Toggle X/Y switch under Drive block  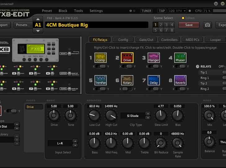pyautogui.click(x=128, y=66)
